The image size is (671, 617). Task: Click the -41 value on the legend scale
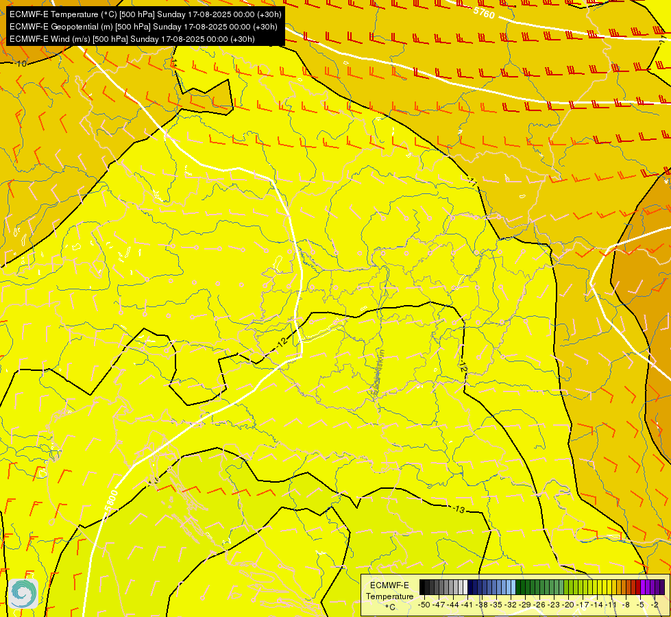(467, 605)
